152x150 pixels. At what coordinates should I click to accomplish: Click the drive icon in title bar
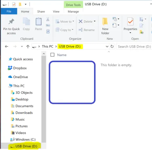[5, 5]
